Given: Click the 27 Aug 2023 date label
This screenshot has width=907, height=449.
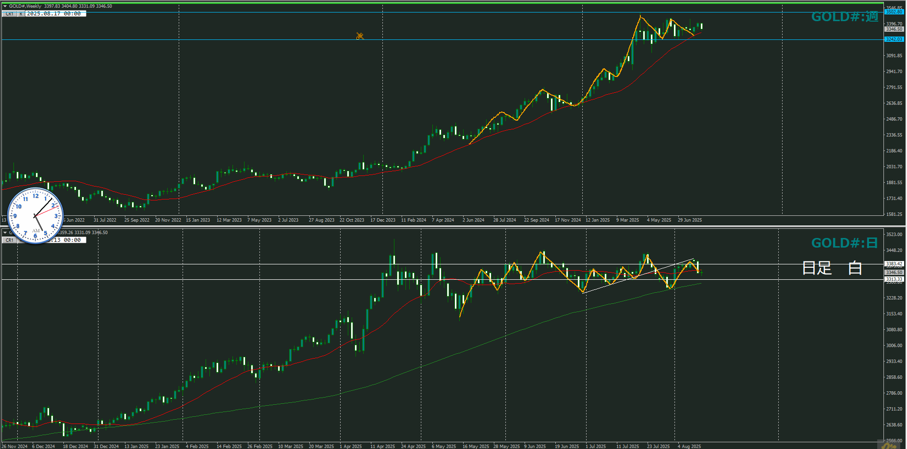Looking at the screenshot, I should coord(321,220).
